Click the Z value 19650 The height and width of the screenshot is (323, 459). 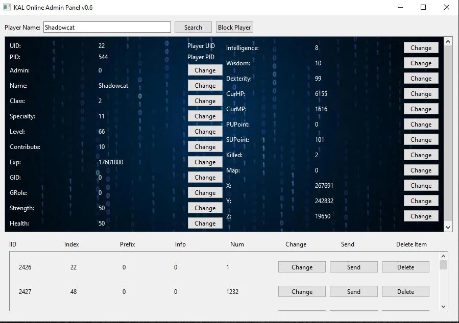coord(323,216)
